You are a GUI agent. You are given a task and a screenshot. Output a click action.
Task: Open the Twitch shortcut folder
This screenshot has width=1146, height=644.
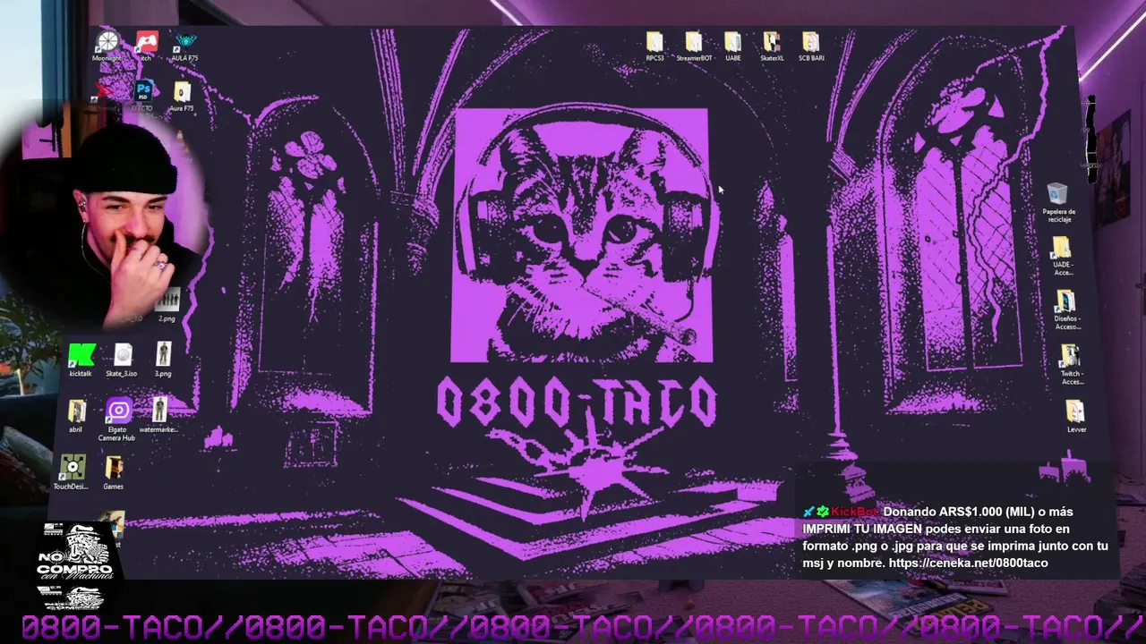pyautogui.click(x=1072, y=364)
